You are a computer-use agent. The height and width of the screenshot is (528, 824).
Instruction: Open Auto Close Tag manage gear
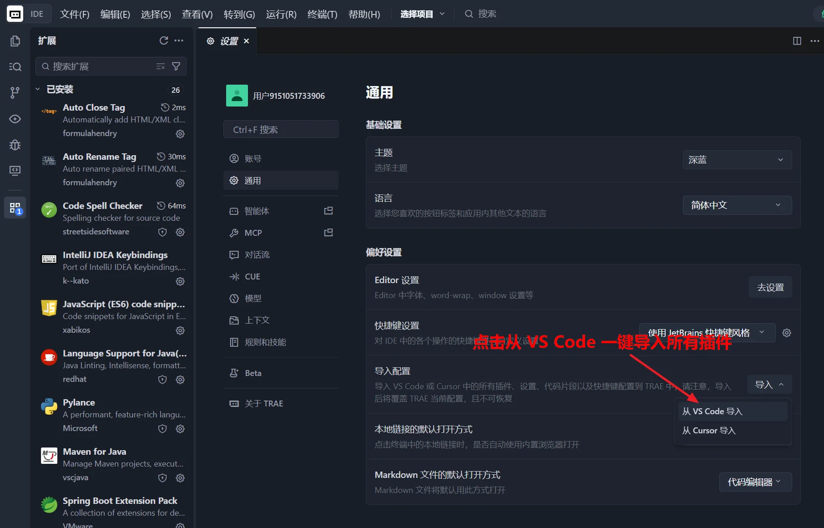click(x=180, y=134)
